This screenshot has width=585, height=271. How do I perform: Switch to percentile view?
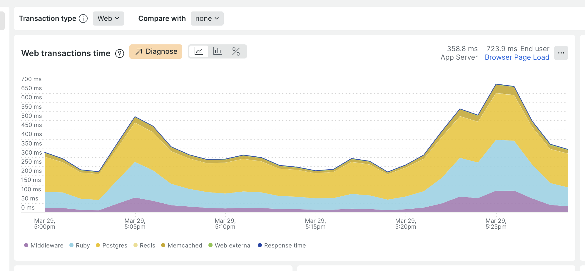pyautogui.click(x=236, y=51)
